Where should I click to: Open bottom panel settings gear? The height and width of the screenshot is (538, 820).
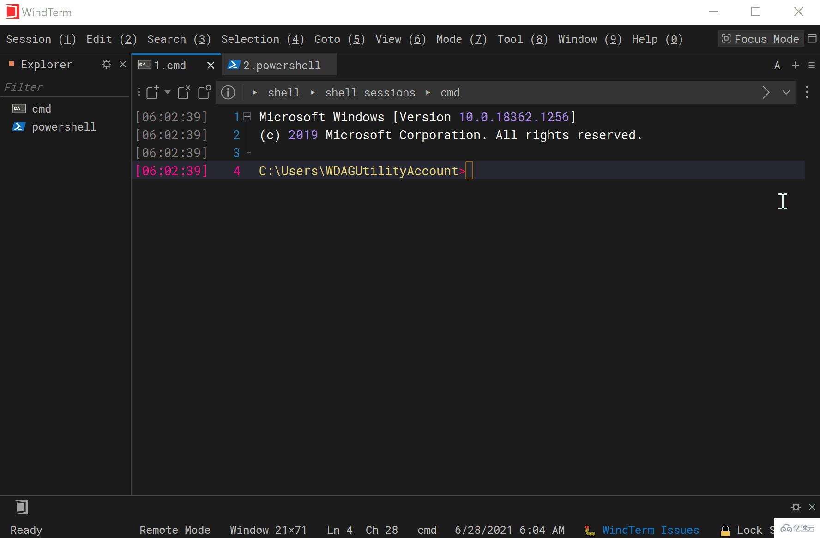click(796, 507)
